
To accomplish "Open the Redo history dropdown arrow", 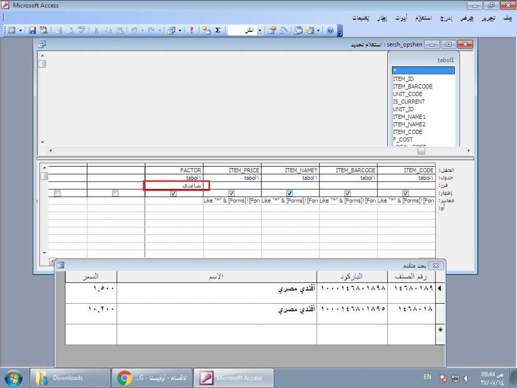I will 160,31.
